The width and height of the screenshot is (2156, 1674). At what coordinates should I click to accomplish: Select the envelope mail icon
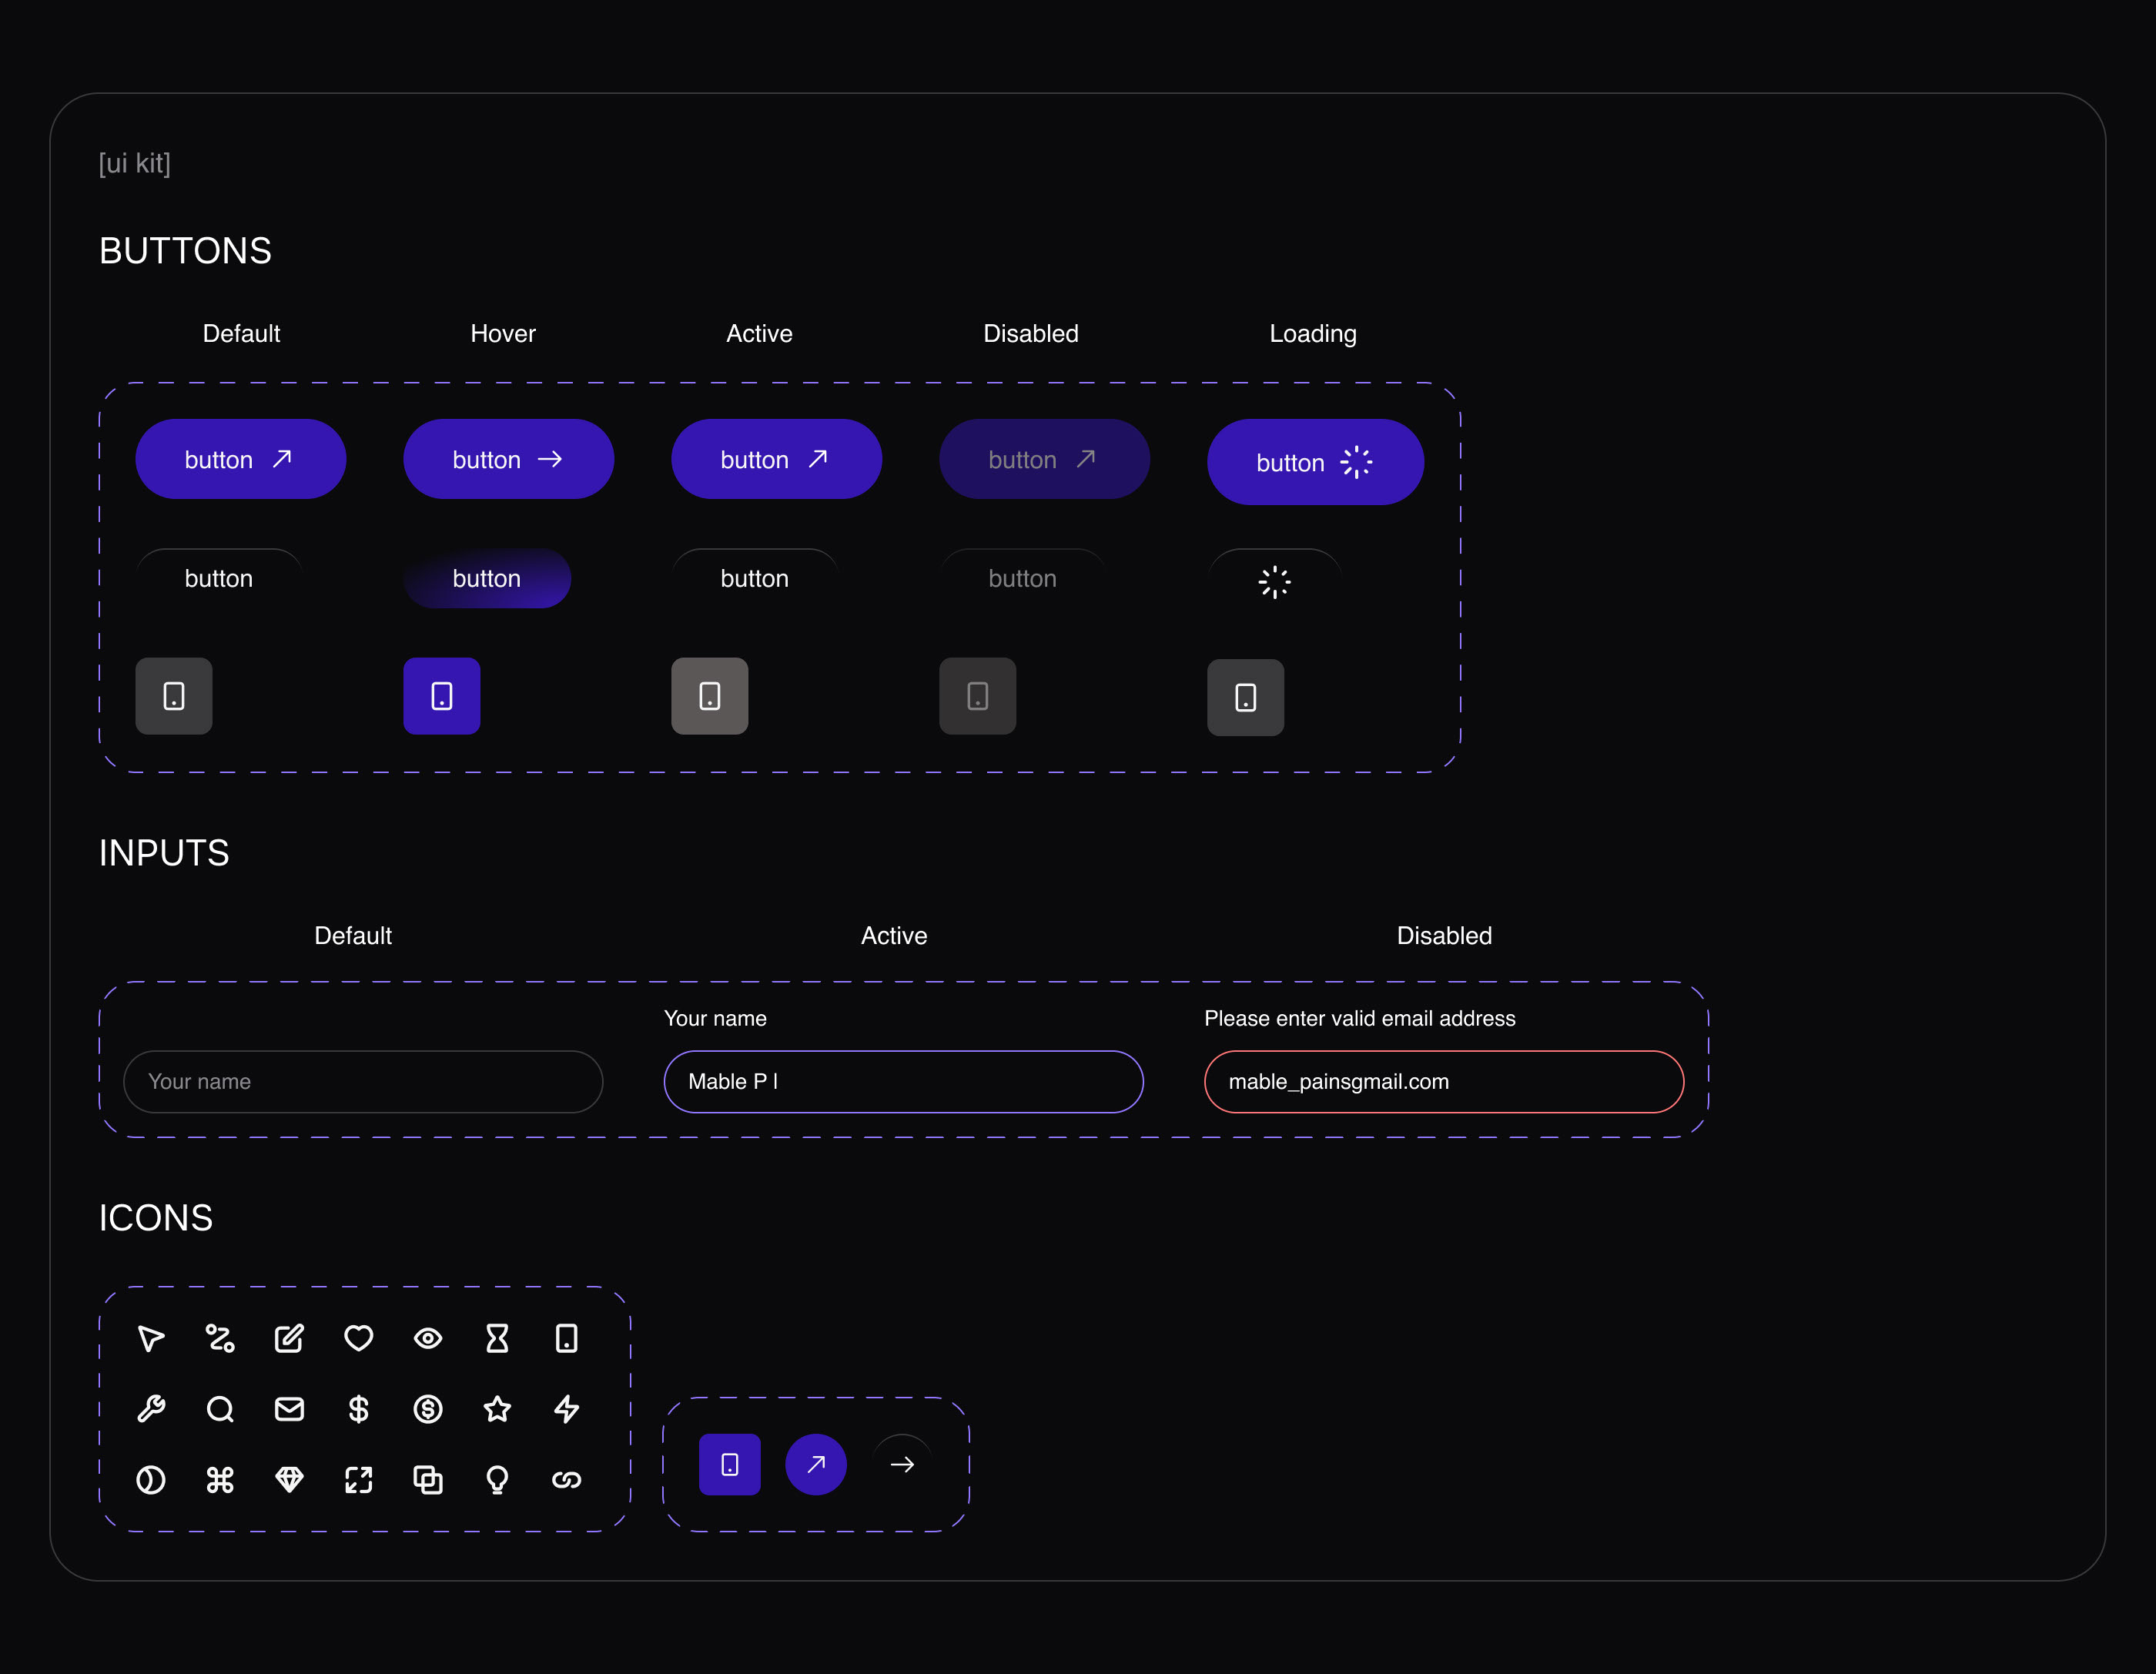(290, 1408)
